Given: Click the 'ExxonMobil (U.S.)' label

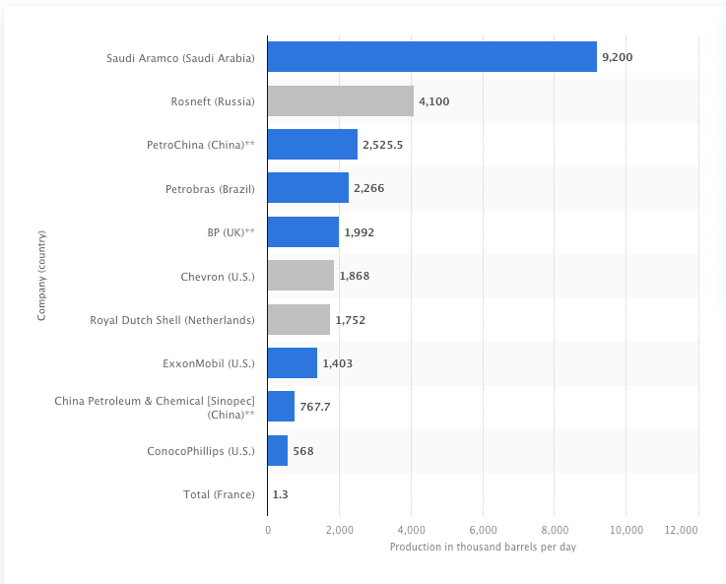Looking at the screenshot, I should tap(209, 363).
